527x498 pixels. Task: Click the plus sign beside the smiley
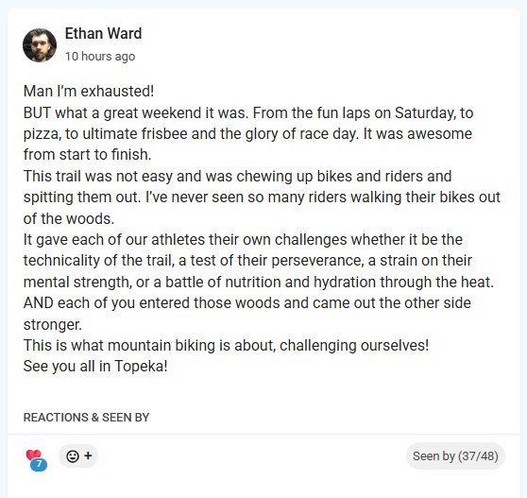tap(88, 455)
